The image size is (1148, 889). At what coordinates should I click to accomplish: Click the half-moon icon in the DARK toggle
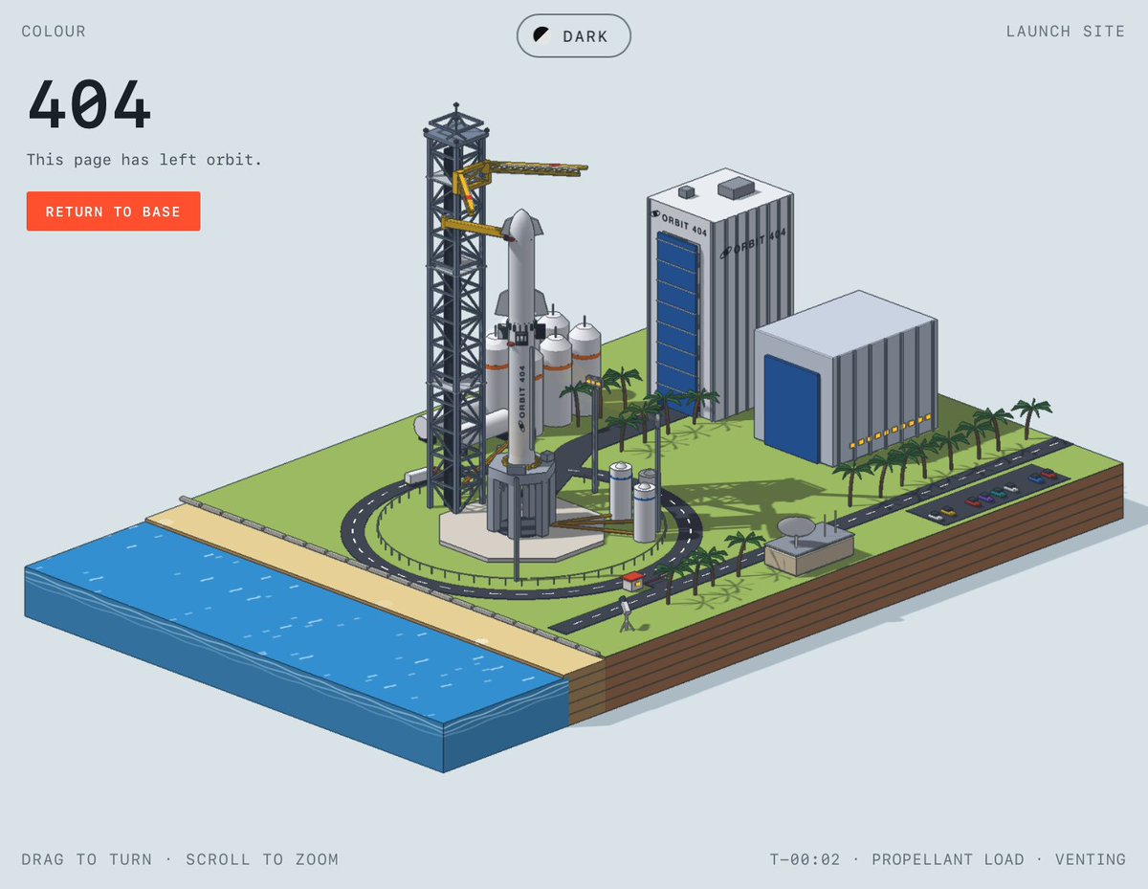pos(541,35)
